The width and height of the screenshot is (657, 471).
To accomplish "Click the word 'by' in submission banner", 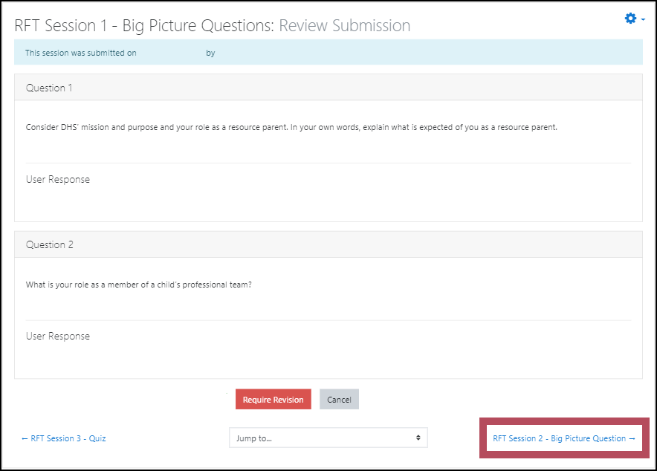I will [210, 53].
